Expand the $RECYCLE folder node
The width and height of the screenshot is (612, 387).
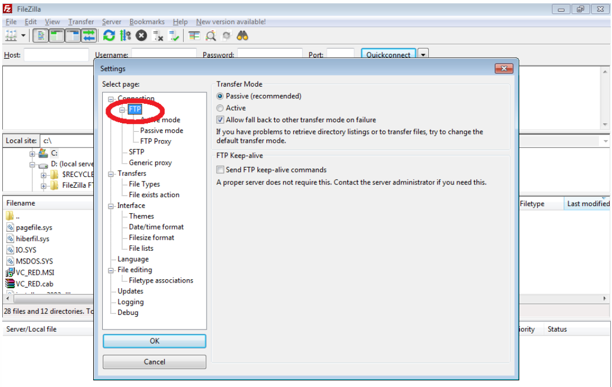pos(44,175)
